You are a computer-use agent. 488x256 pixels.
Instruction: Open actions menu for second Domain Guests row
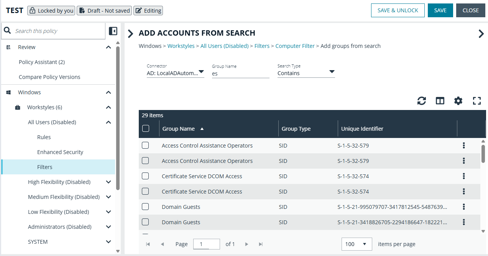click(464, 222)
